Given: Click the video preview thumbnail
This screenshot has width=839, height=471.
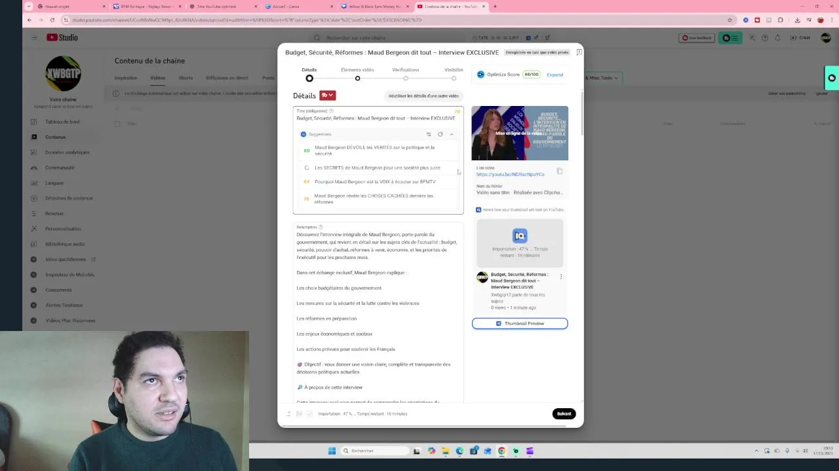Looking at the screenshot, I should [520, 133].
